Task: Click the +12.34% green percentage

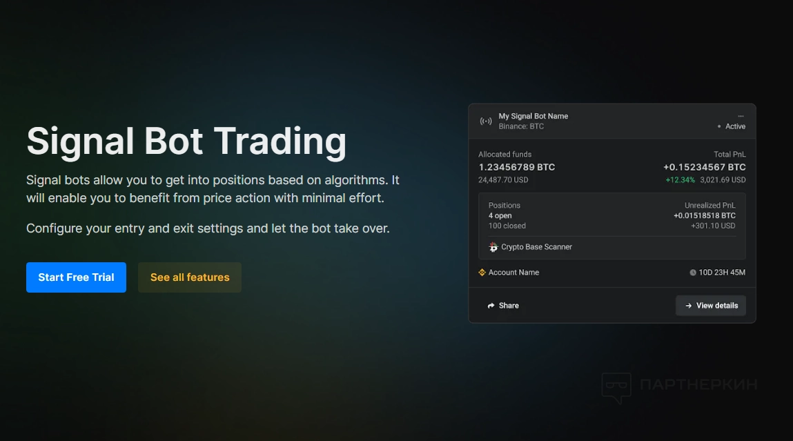Action: tap(679, 180)
